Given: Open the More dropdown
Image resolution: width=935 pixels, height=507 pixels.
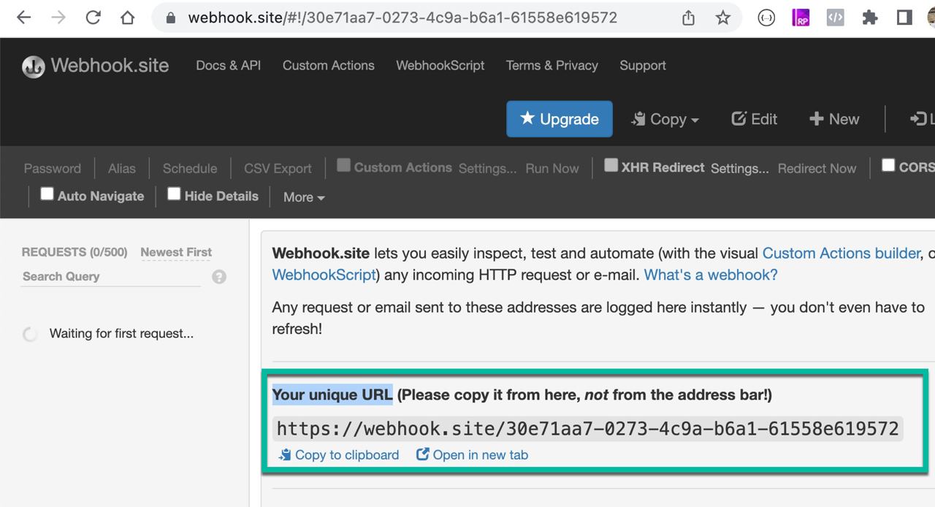Looking at the screenshot, I should 304,197.
